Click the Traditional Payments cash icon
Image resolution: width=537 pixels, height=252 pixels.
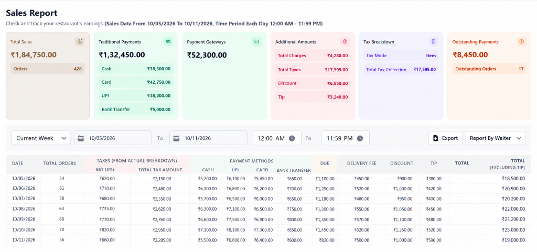168,42
